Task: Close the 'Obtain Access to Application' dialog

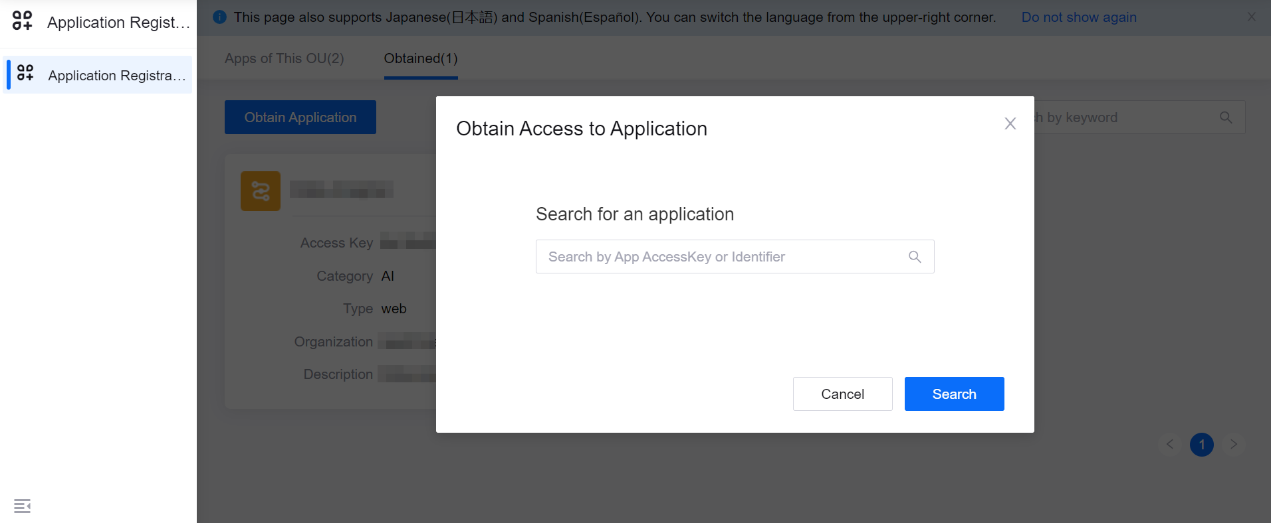Action: click(1010, 123)
